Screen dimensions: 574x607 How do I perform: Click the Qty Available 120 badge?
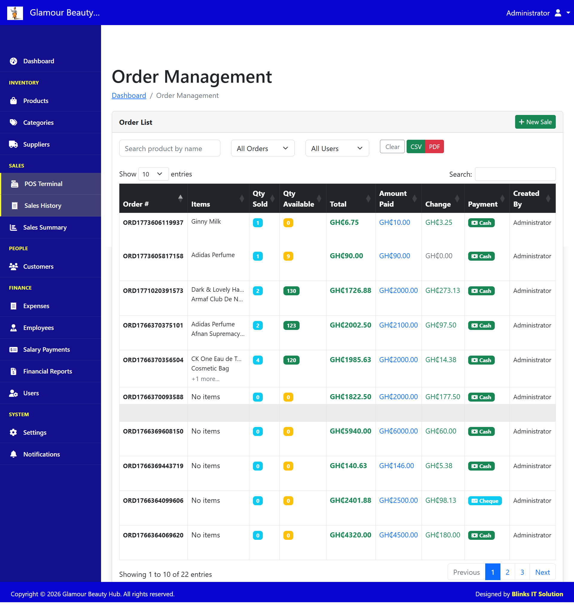(x=291, y=360)
